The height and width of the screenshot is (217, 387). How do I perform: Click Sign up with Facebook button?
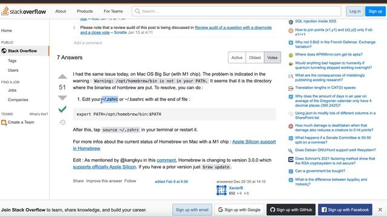345,210
